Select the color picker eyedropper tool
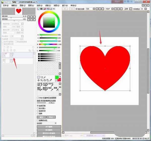151x141 pixels. (x=51, y=80)
